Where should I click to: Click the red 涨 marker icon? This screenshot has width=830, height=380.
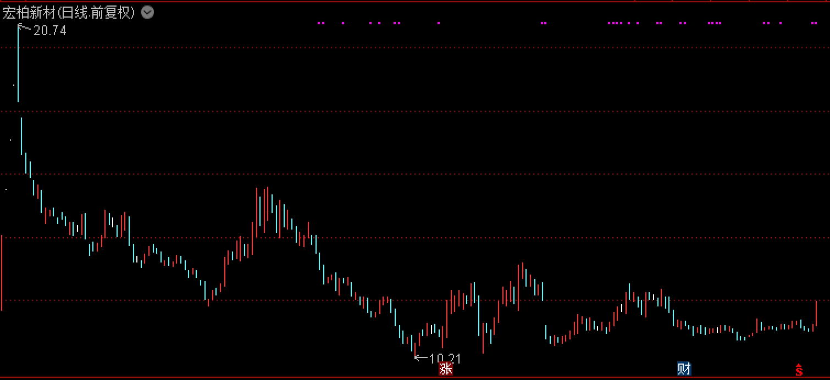446,369
